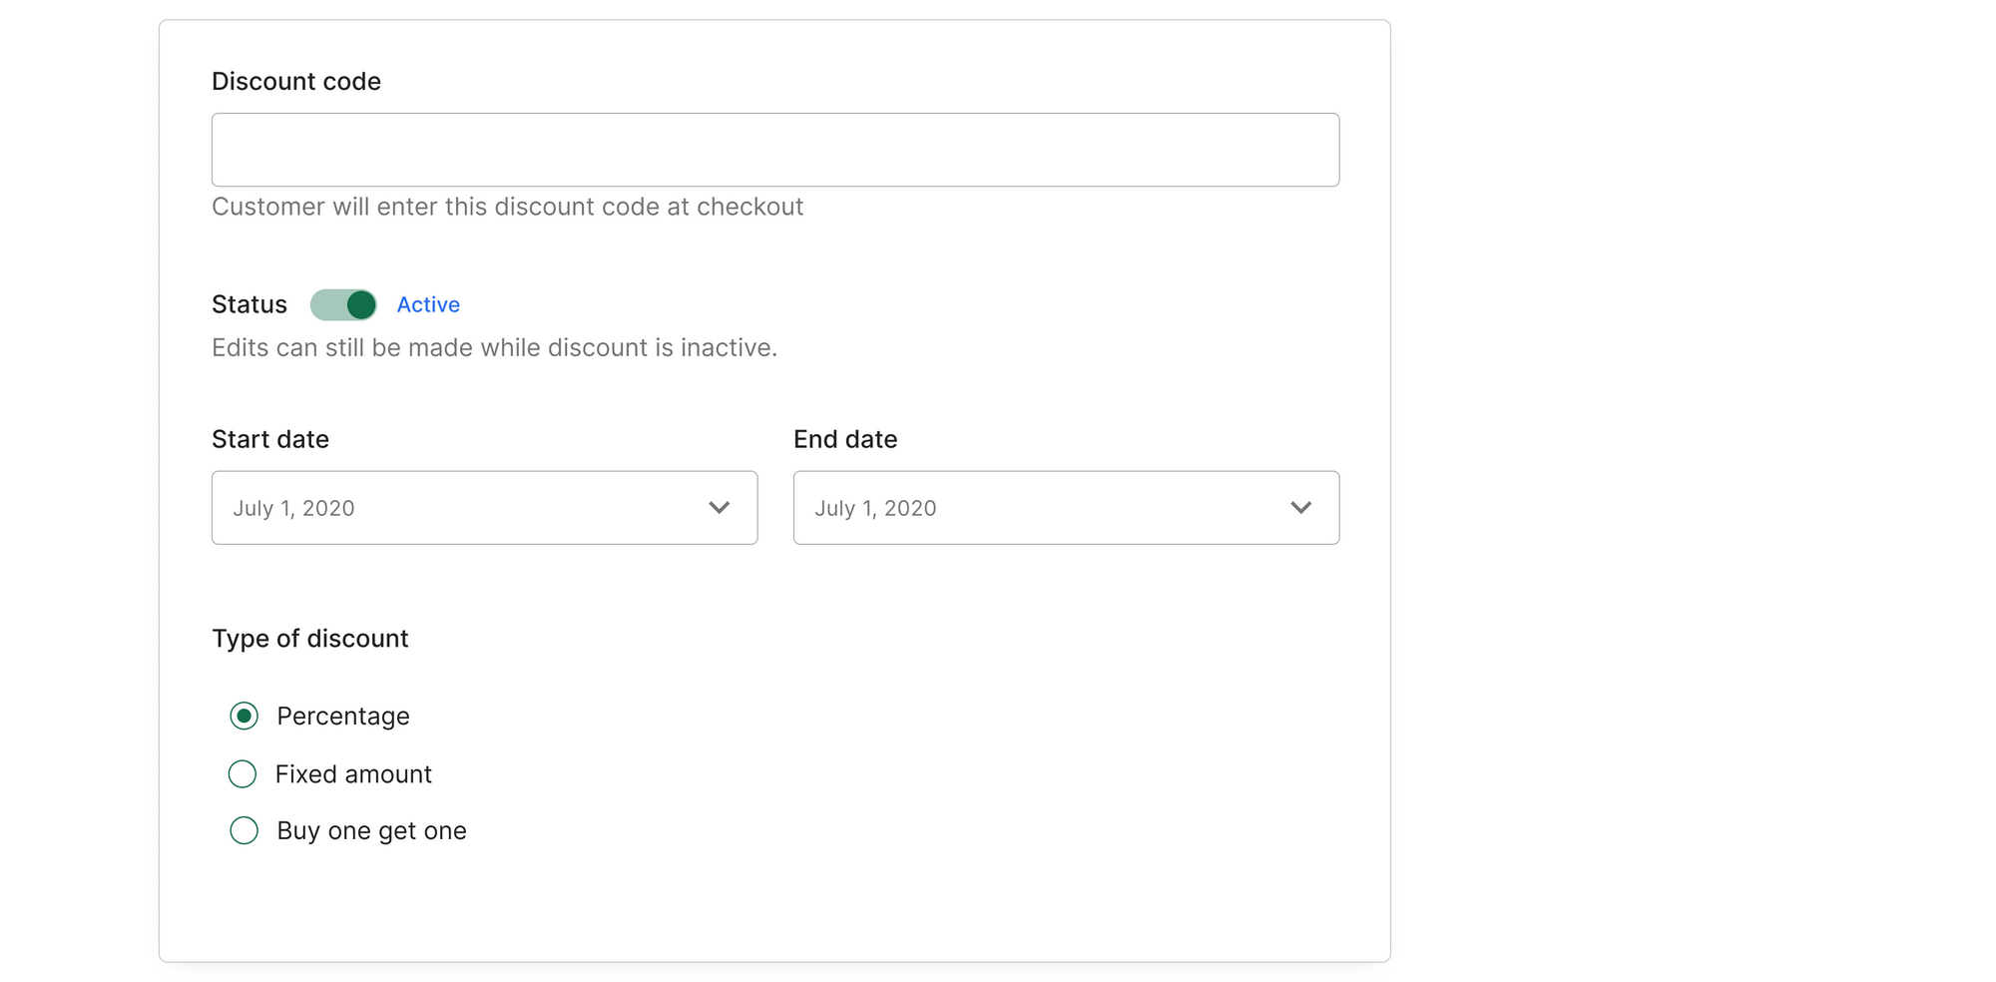Select the Fixed amount radio button

(x=243, y=773)
